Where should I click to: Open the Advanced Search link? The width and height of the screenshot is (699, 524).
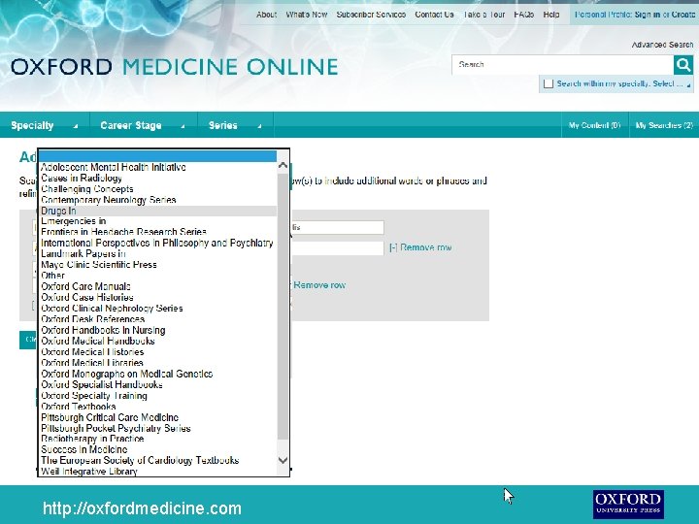pos(662,45)
